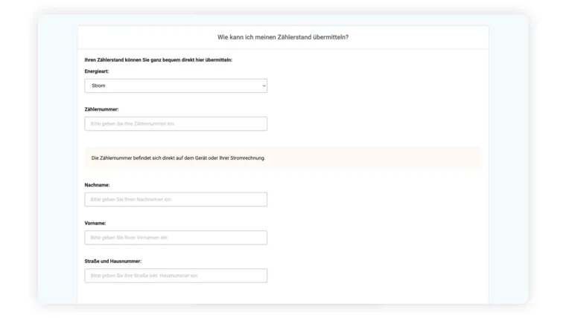This screenshot has height=318, width=566.
Task: Select the 'Strom' value shown in Energieart
Action: [x=98, y=86]
